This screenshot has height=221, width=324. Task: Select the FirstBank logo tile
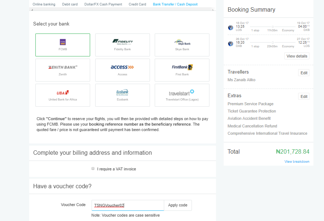182,70
